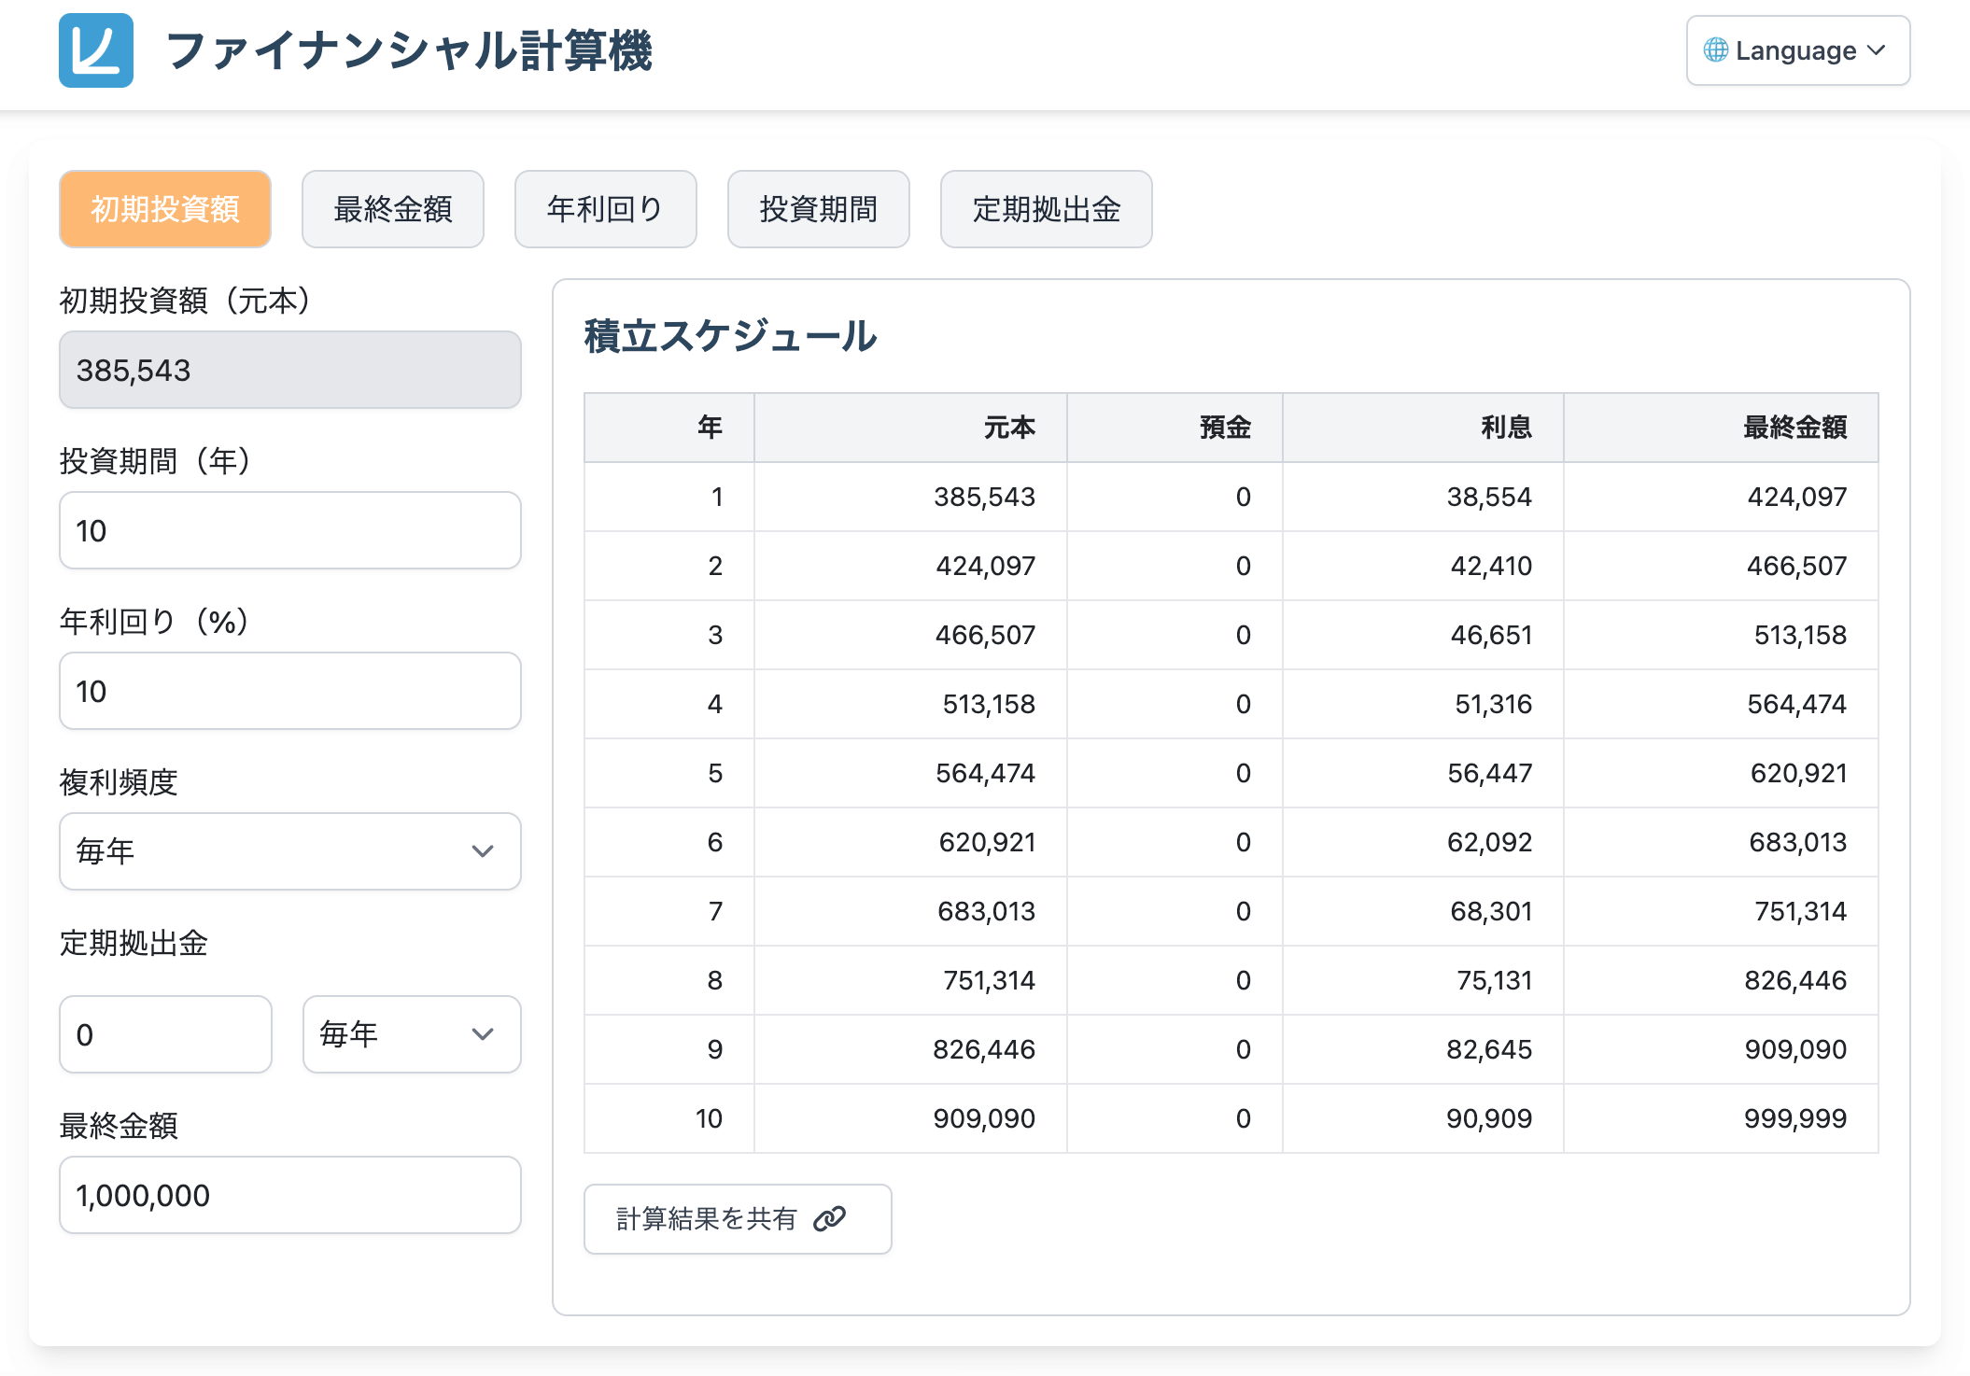Screen dimensions: 1970x1376
Task: Open the 定期拠出金 tab
Action: pyautogui.click(x=1046, y=209)
